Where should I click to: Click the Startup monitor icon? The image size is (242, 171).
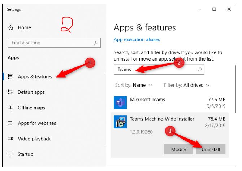click(x=10, y=154)
